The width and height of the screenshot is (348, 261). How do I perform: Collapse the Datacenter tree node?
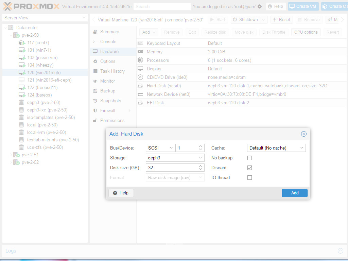(5, 28)
